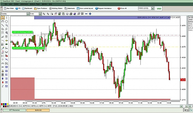Select the 1.4070 open position label
This screenshot has height=113, width=193.
(x=28, y=48)
